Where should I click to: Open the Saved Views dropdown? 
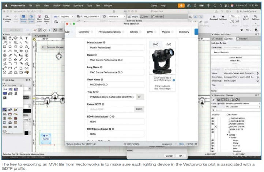pyautogui.click(x=47, y=19)
